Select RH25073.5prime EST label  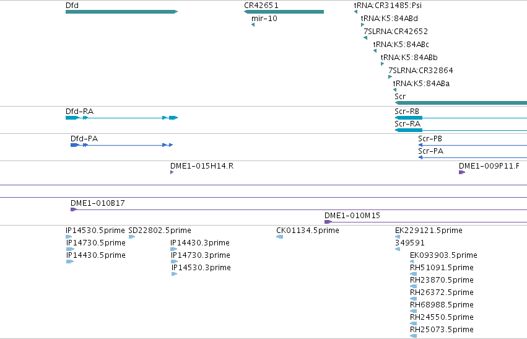pos(442,330)
